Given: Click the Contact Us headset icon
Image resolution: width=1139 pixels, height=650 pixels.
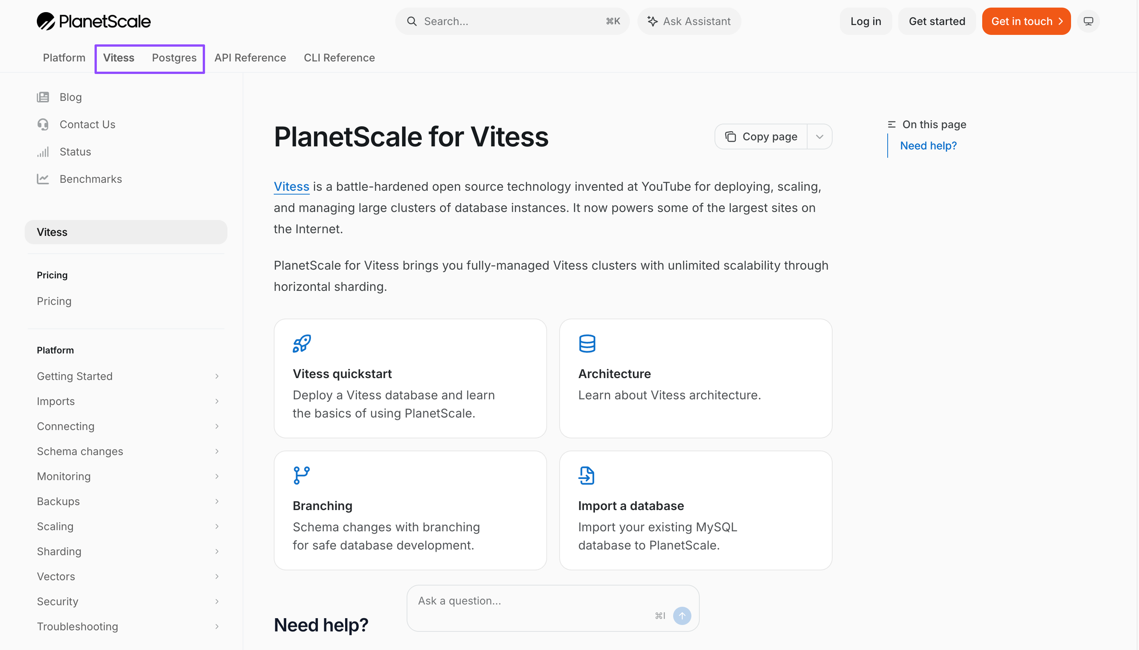Looking at the screenshot, I should (43, 124).
